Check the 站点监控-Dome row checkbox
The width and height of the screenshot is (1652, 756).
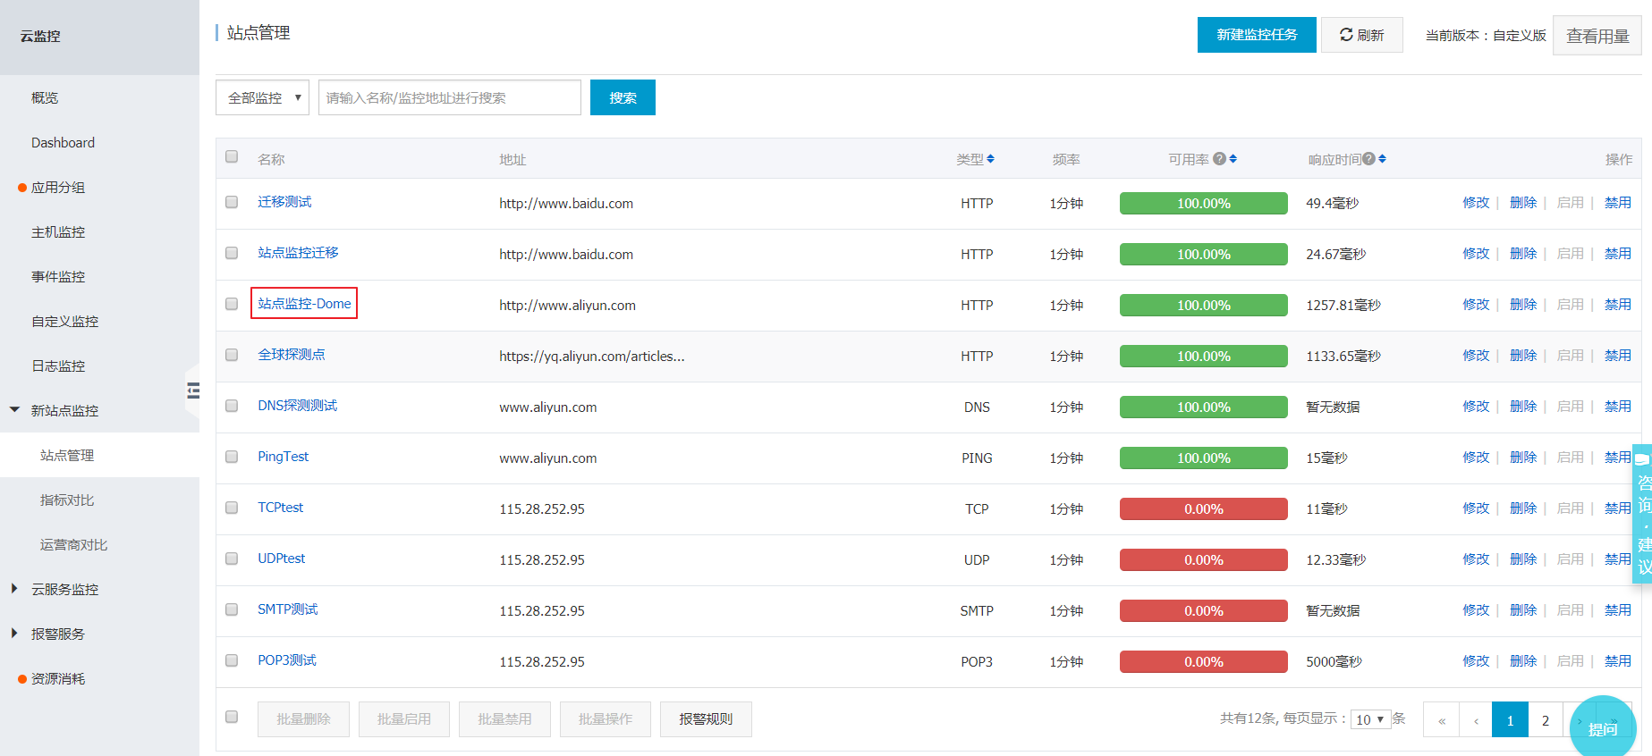[232, 304]
